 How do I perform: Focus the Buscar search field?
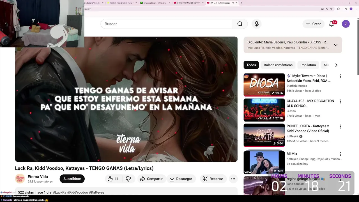click(x=166, y=24)
